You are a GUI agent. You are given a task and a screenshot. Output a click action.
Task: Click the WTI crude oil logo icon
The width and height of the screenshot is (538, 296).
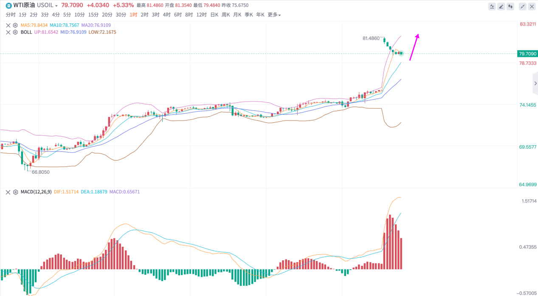tap(8, 6)
